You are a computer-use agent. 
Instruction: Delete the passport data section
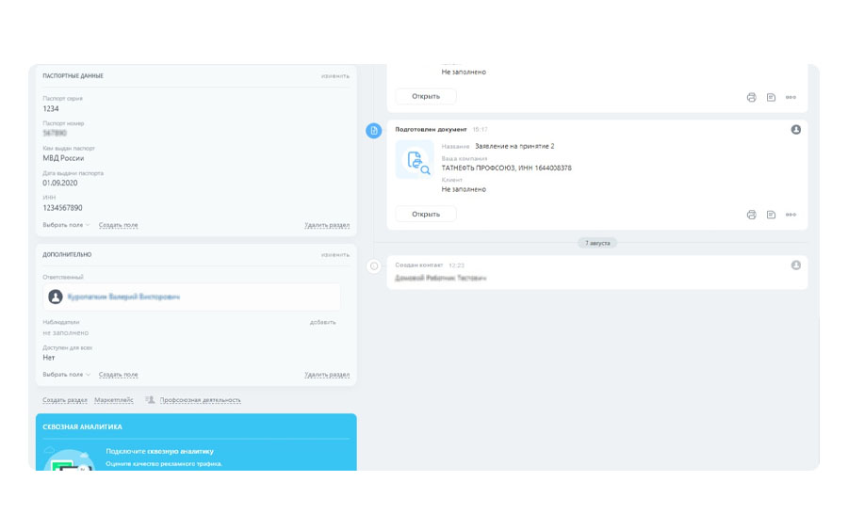[x=327, y=225]
